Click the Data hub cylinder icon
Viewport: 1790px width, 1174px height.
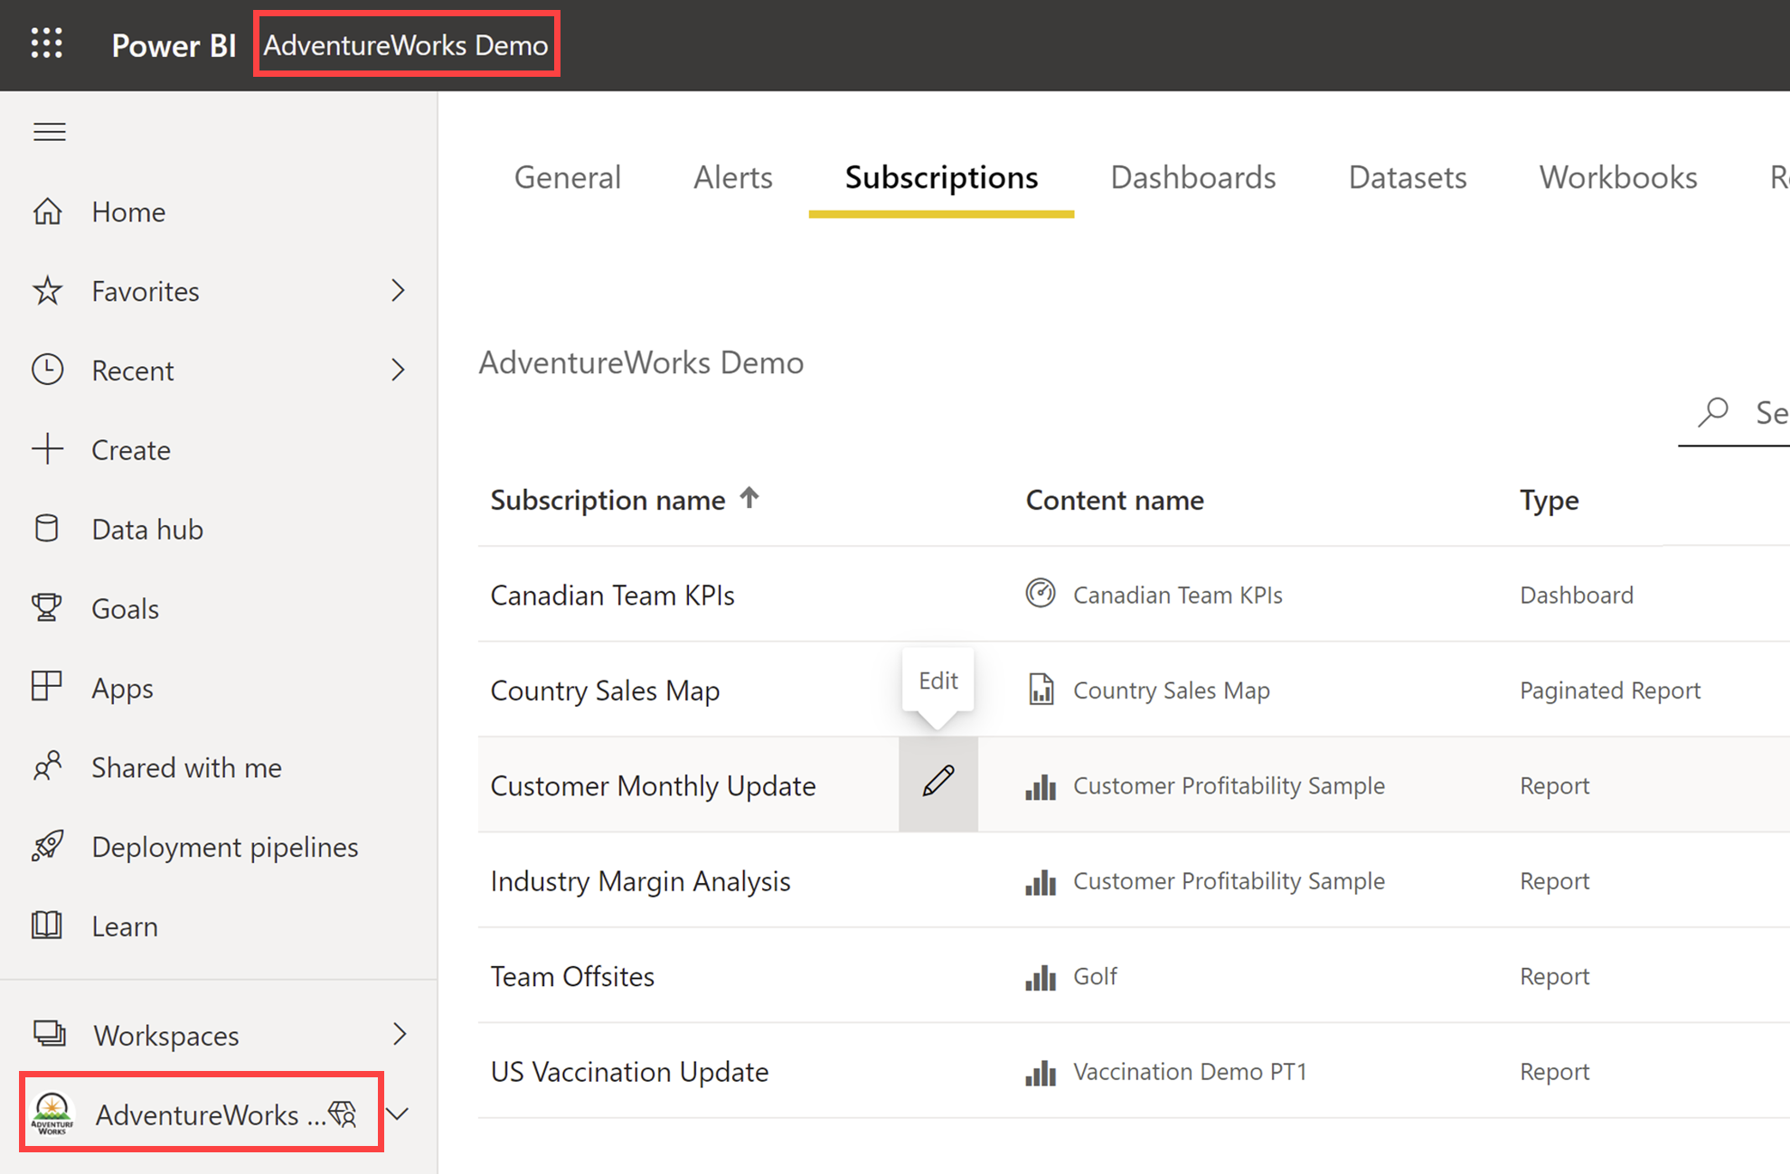pos(47,529)
